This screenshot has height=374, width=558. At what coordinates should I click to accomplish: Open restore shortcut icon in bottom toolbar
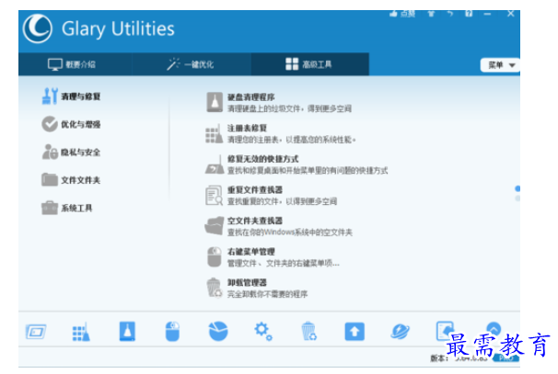(x=445, y=330)
